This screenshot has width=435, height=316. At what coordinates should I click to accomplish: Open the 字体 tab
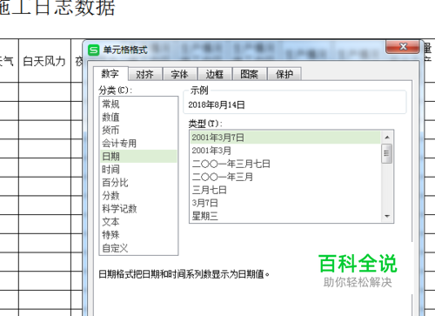(180, 75)
